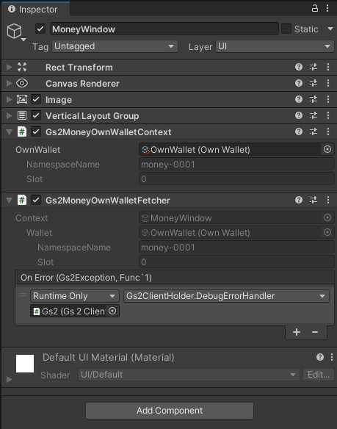Viewport: 337px width, 429px height.
Task: Open Image component three-dot options menu
Action: 328,99
